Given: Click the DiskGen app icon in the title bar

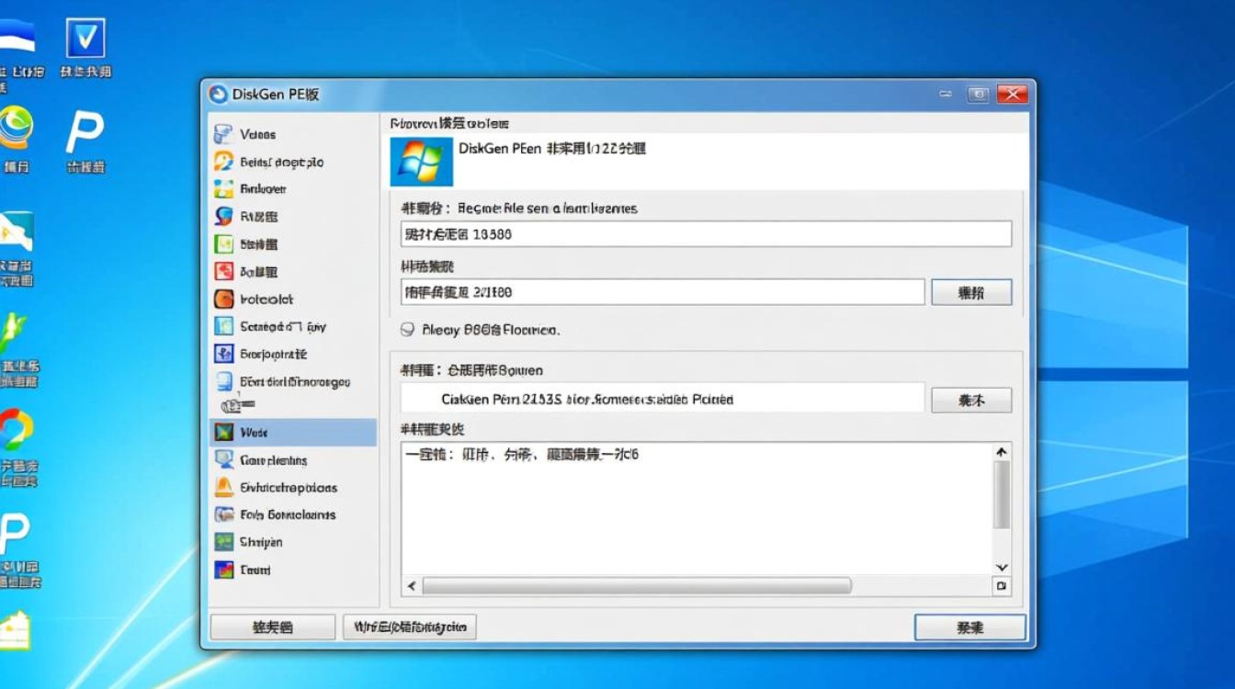Looking at the screenshot, I should pyautogui.click(x=218, y=94).
